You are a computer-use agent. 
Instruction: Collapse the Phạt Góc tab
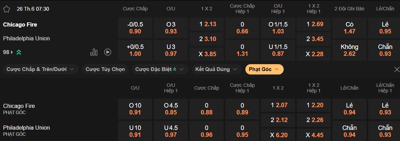(x=264, y=69)
